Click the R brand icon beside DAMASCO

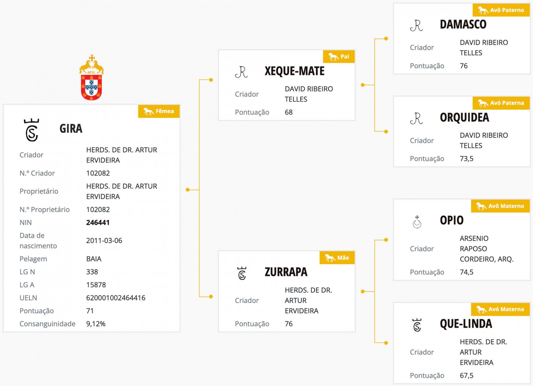click(416, 25)
